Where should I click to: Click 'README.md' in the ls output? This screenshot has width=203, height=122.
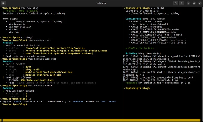pyautogui.click(x=93, y=101)
